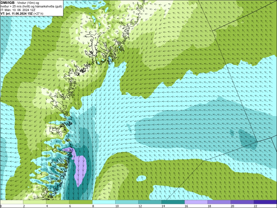
Task: Click the 12–14 m/s medium teal swatch
Action: click(150, 202)
